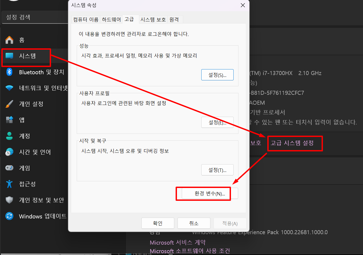Click the Gaming (게임) controller icon

[x=9, y=168]
